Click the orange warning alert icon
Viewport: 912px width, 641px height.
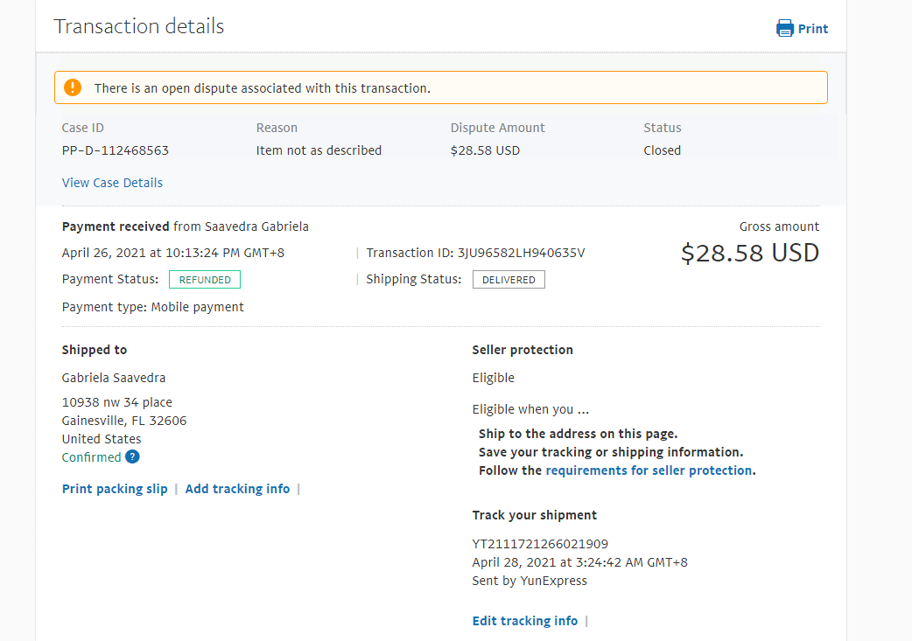(x=73, y=87)
